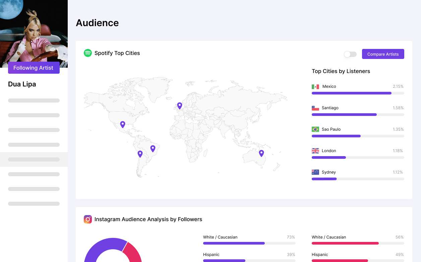Viewport: 421px width, 262px height.
Task: Select the highlighted sidebar menu item
Action: (34, 159)
